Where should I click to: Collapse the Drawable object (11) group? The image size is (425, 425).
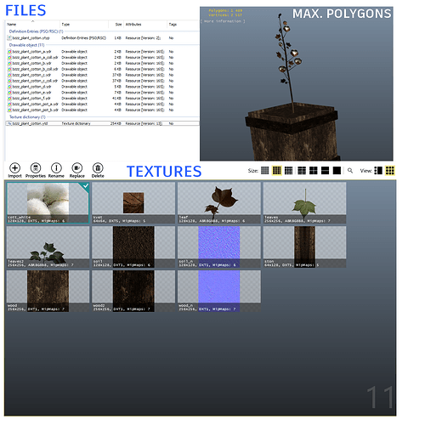(26, 45)
